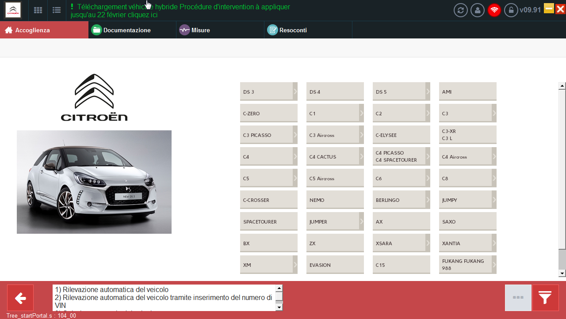Screen dimensions: 566x319
Task: Open the hybrid vehicle download notification link
Action: [x=180, y=11]
